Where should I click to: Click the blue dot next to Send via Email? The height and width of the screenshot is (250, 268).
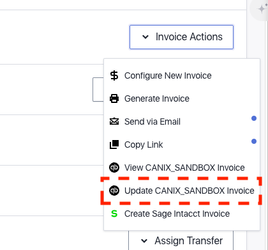click(x=254, y=118)
